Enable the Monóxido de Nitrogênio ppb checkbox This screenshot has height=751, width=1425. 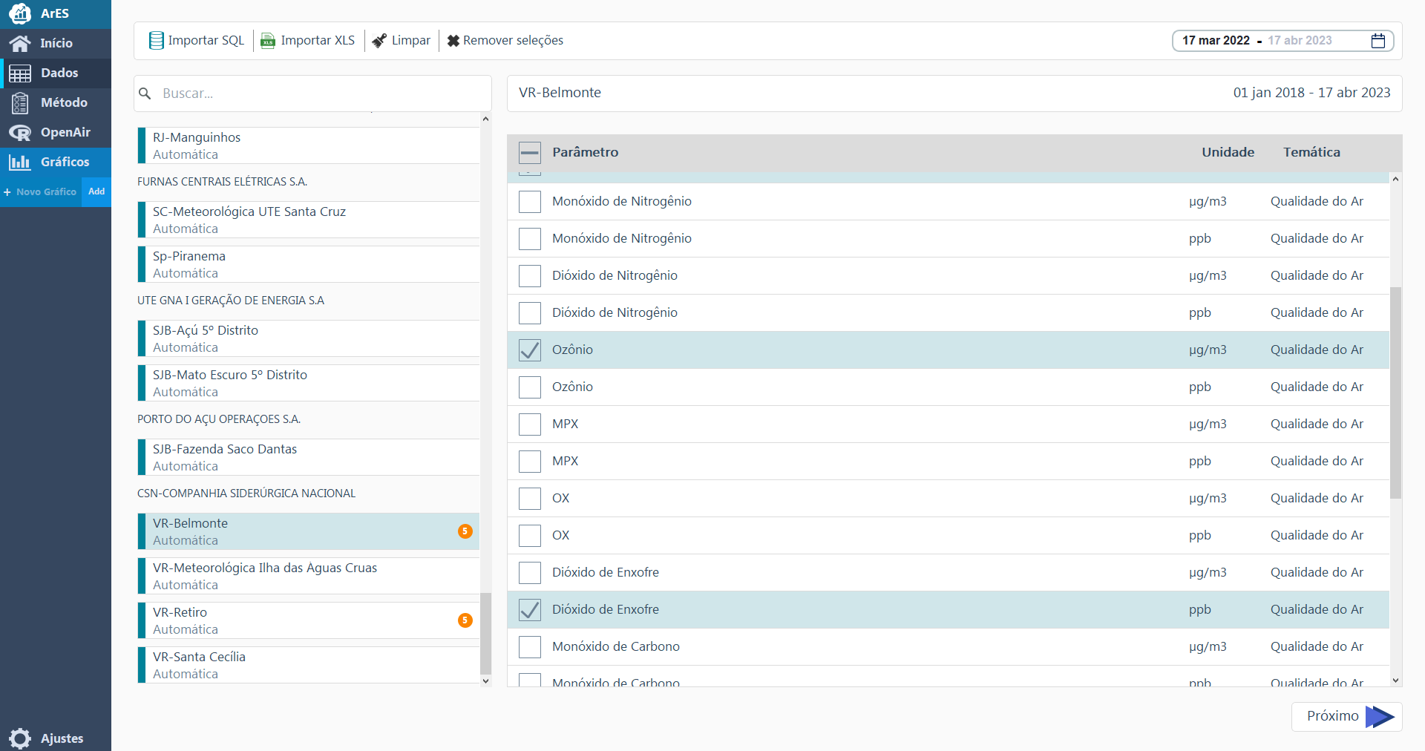coord(529,238)
